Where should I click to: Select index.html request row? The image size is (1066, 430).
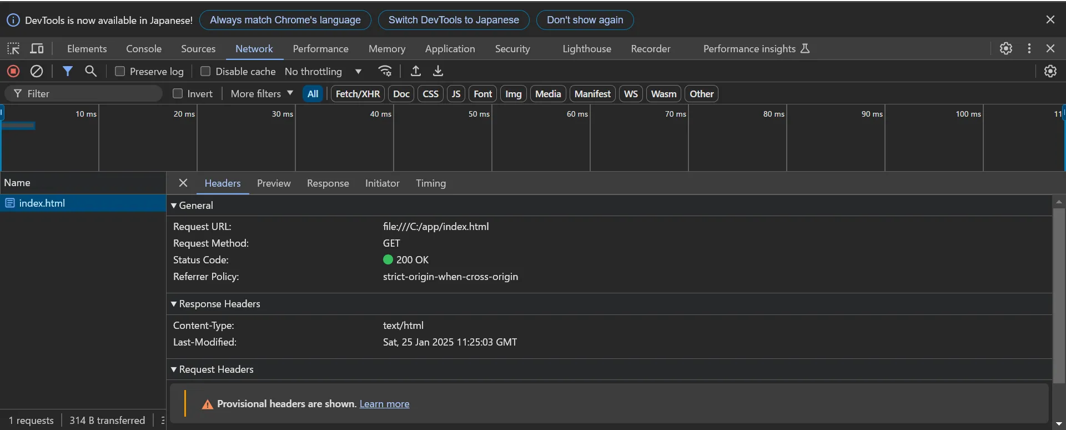click(83, 203)
